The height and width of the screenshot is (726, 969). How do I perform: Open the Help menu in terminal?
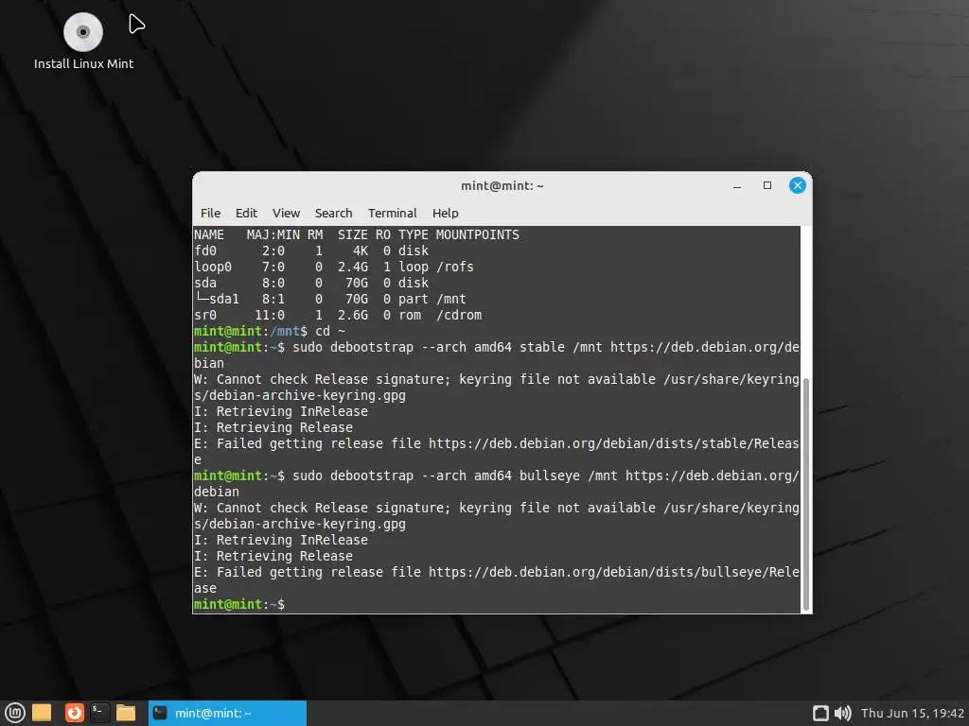pos(445,213)
